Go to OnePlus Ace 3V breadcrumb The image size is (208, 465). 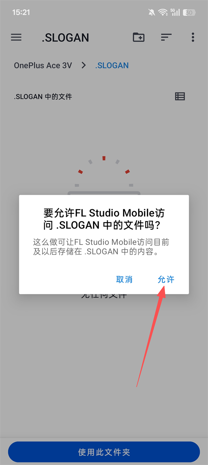pyautogui.click(x=43, y=66)
